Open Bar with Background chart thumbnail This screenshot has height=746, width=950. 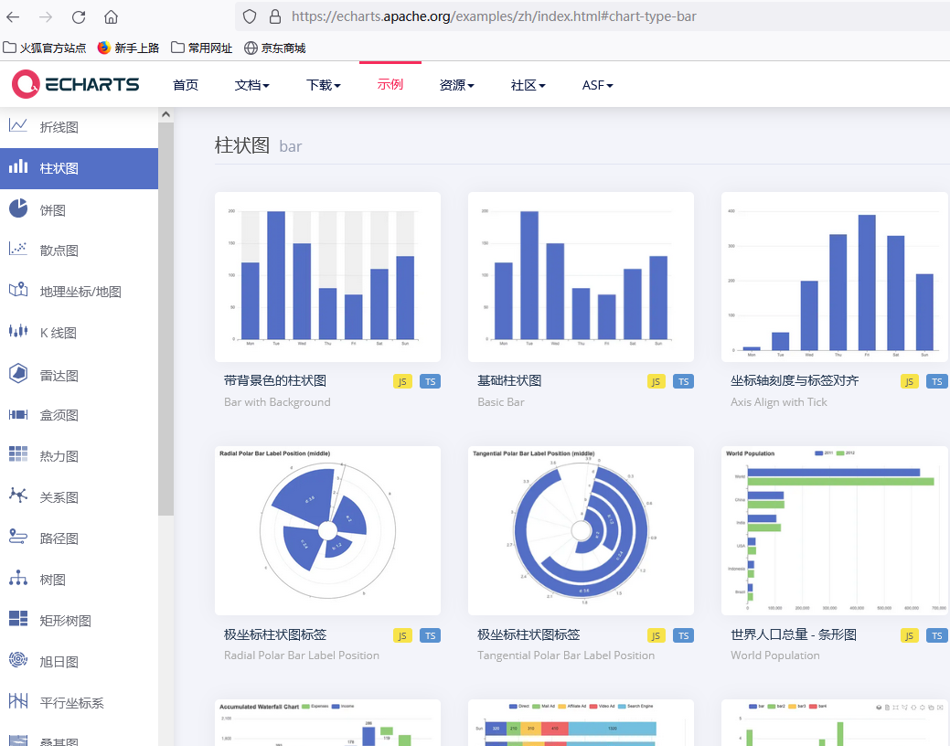pyautogui.click(x=327, y=277)
